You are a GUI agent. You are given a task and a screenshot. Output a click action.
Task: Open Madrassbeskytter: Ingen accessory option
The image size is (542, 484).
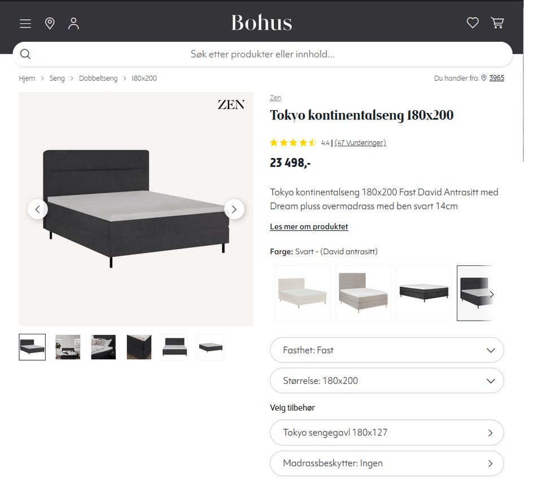coord(387,463)
